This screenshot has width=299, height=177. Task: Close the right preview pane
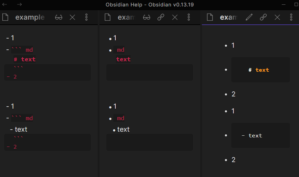(277, 17)
